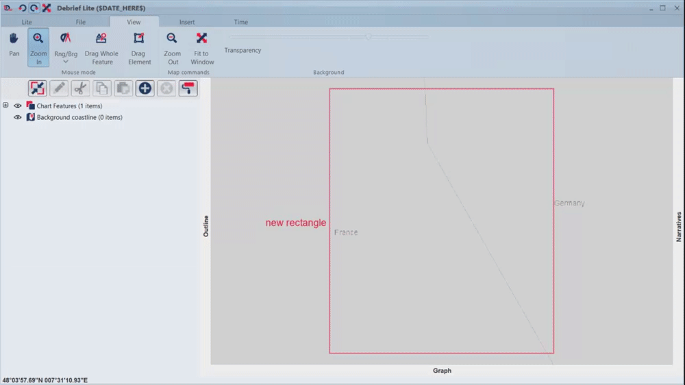This screenshot has width=685, height=385.
Task: Open the File ribbon tab
Action: click(x=80, y=22)
